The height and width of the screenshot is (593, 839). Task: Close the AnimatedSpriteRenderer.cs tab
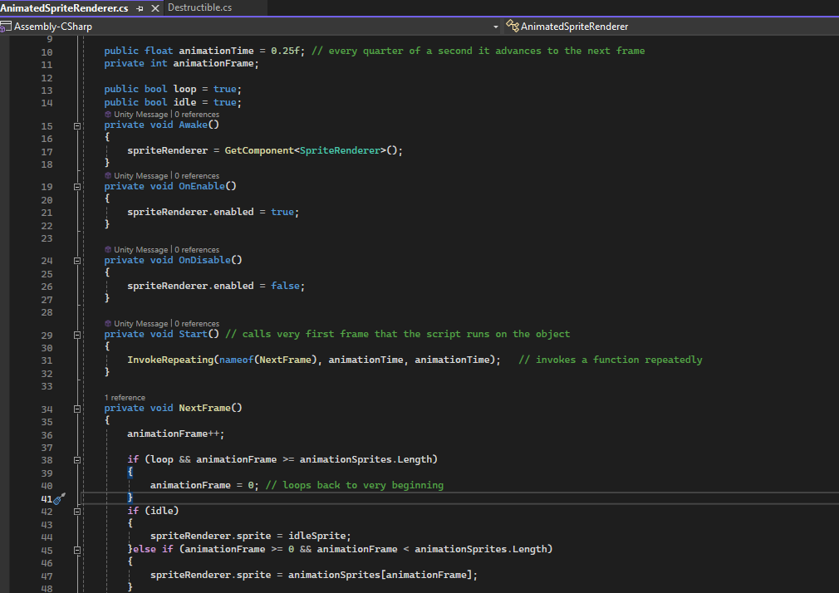(155, 7)
